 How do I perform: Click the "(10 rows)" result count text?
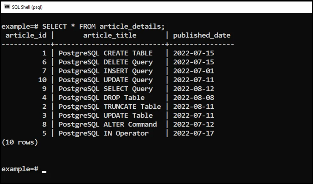[x=20, y=142]
